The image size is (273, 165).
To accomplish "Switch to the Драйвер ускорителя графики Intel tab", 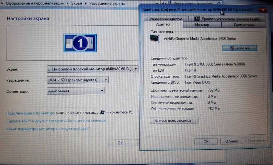I will 227,19.
